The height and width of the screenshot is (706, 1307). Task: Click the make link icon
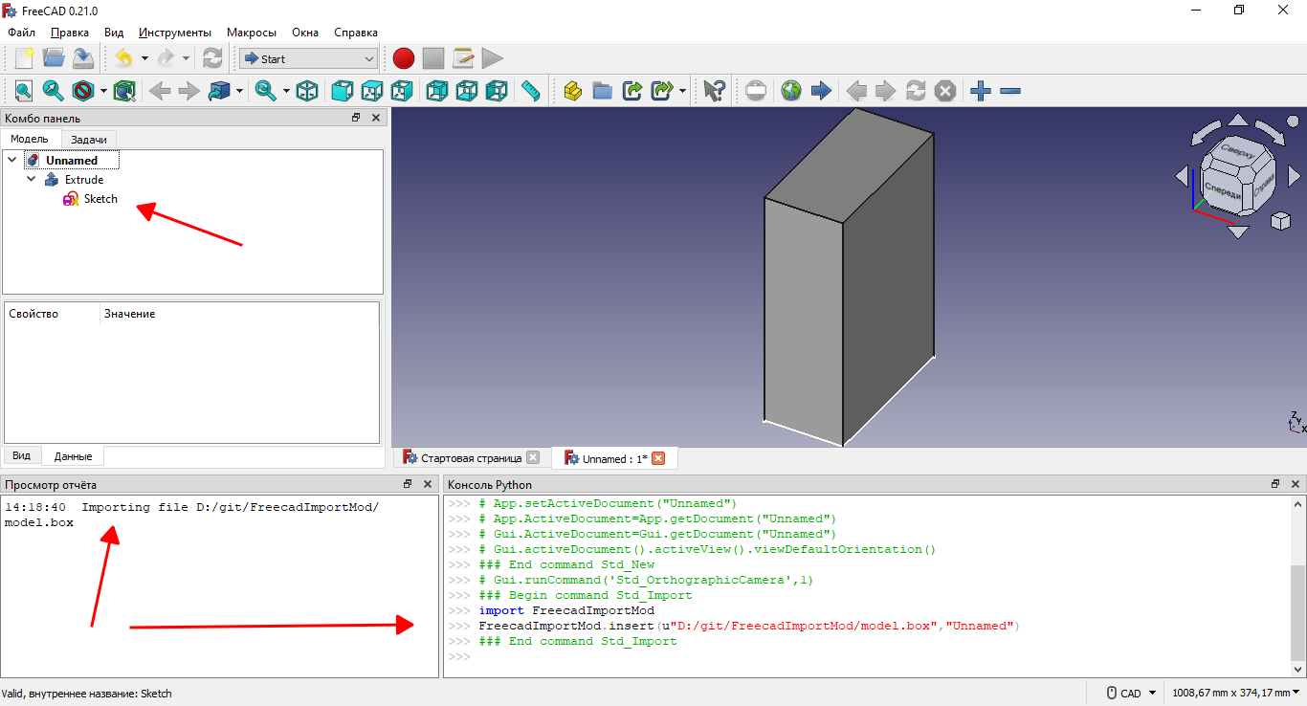click(632, 91)
